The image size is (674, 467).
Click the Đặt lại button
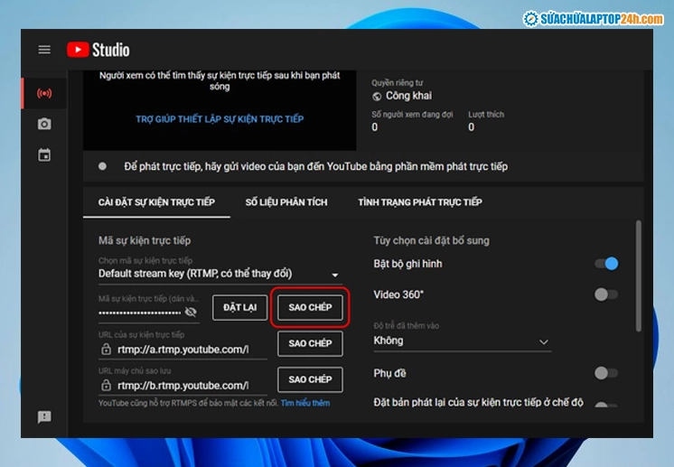[x=239, y=307]
